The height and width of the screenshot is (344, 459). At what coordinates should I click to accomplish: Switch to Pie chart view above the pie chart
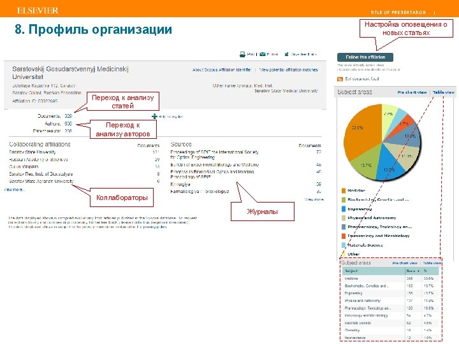point(412,92)
